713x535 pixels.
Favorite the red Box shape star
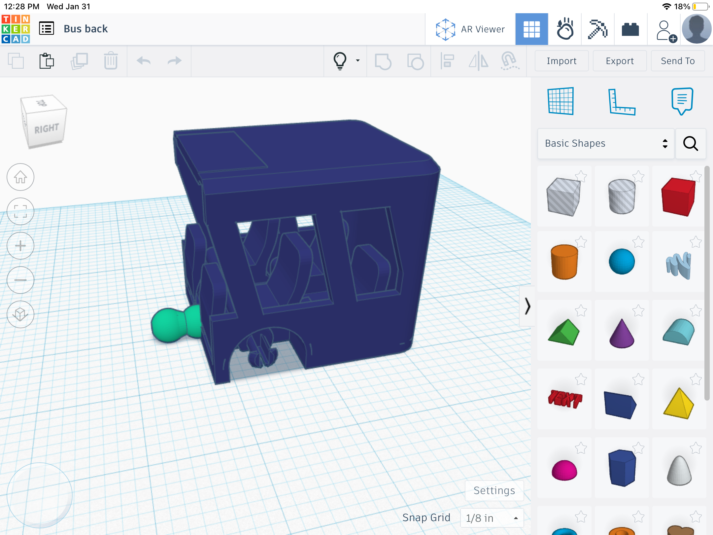click(696, 176)
